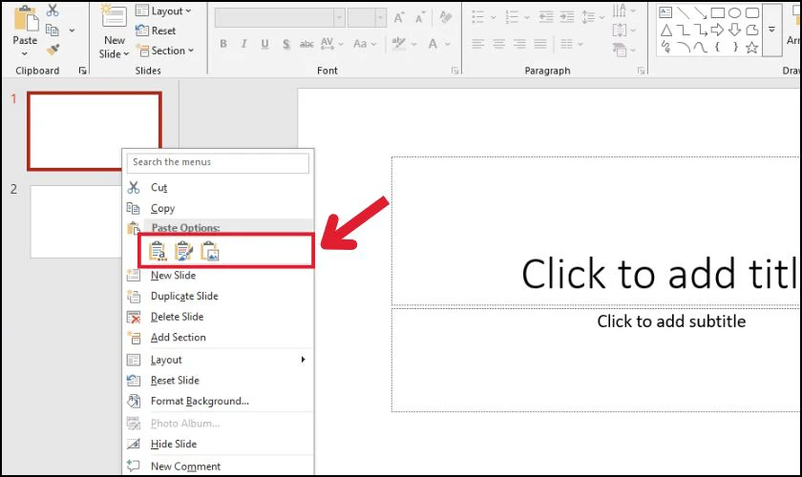Toggle Underline formatting
This screenshot has width=802, height=477.
point(264,44)
